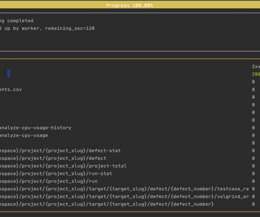Click the Progress 100.00% bar

(x=130, y=5)
